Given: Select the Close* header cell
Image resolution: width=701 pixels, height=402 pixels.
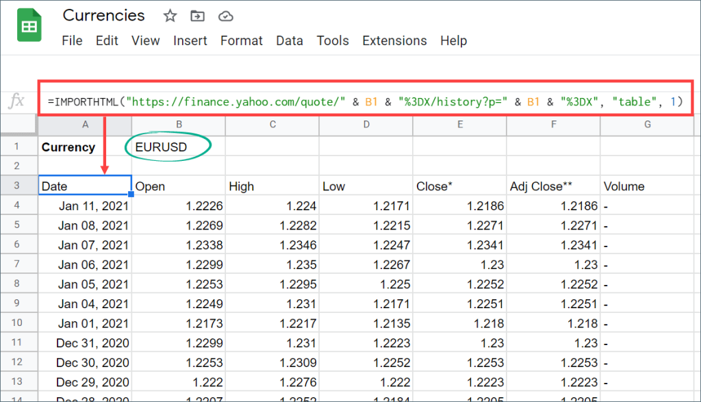Looking at the screenshot, I should pyautogui.click(x=459, y=186).
